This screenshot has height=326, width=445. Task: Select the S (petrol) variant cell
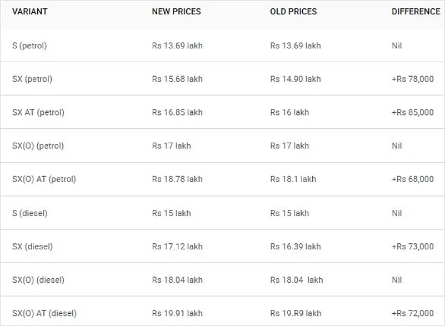click(29, 46)
